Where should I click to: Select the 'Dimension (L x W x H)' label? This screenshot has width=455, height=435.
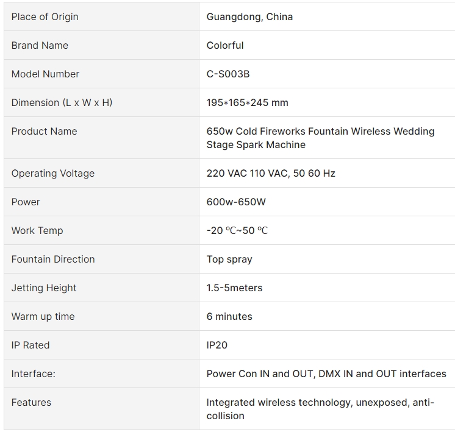(62, 102)
